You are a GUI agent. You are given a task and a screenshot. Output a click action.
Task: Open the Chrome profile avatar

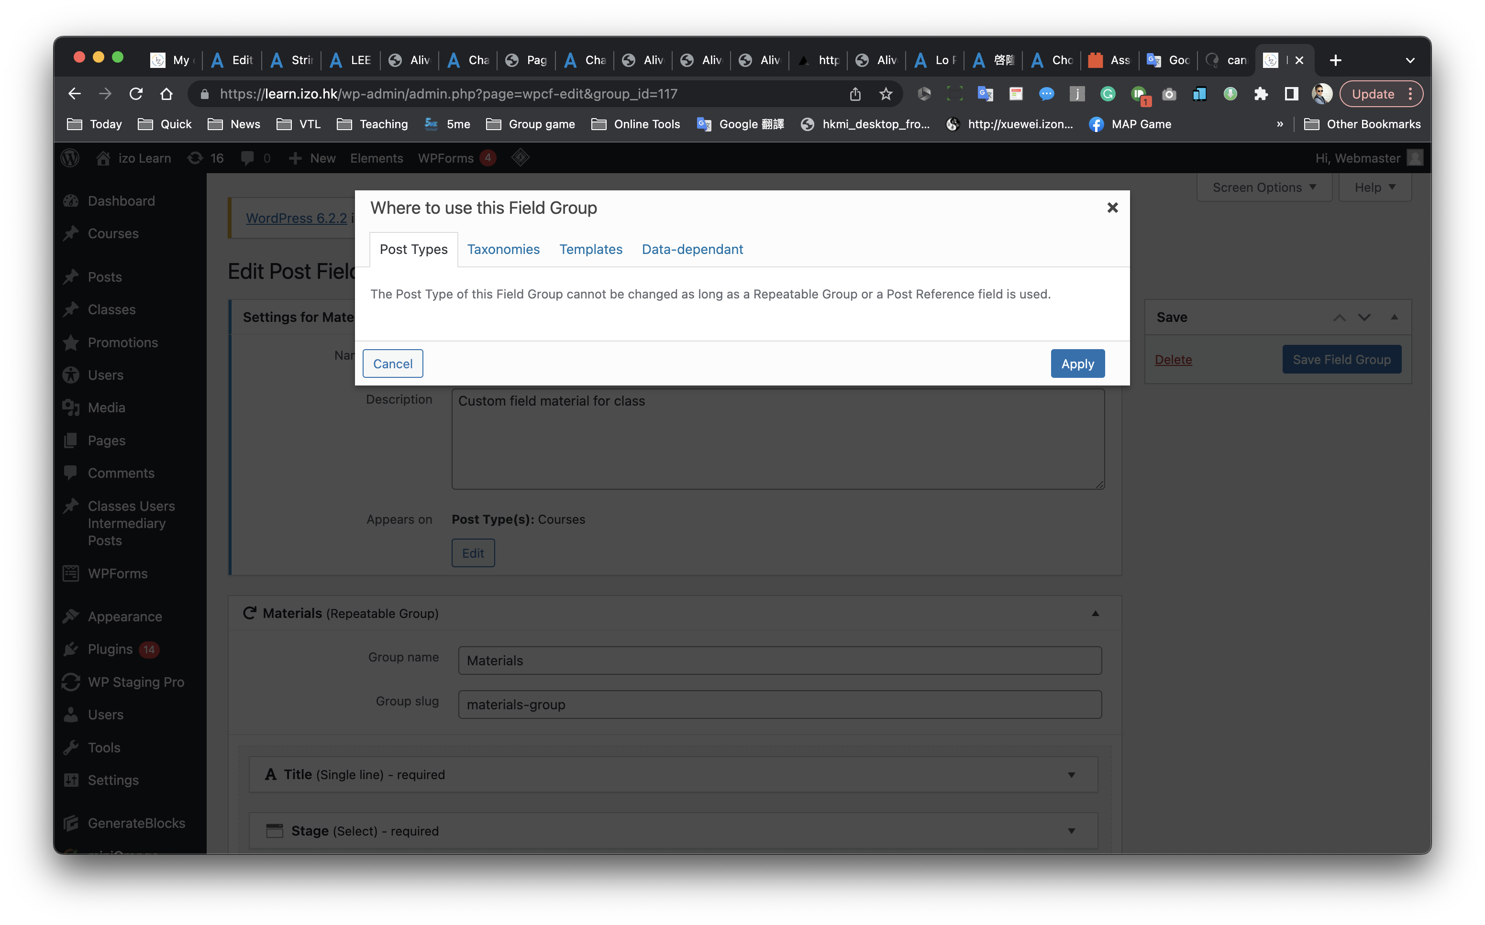[1322, 94]
